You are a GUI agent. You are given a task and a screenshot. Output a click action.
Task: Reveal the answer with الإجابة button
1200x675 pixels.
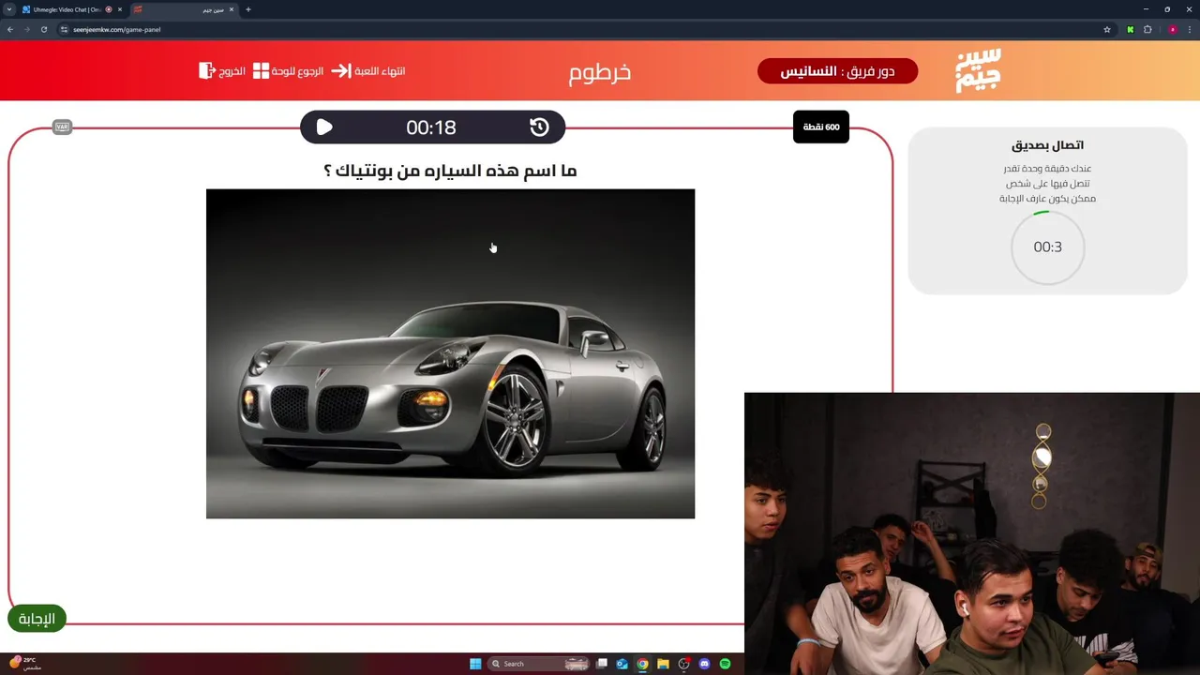click(x=37, y=619)
